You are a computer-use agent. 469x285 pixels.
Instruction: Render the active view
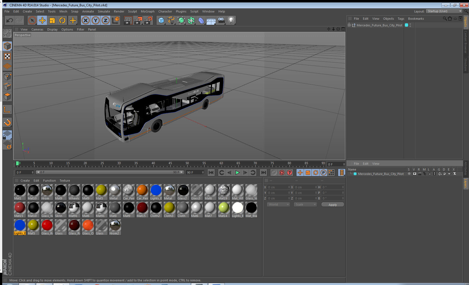[x=128, y=20]
